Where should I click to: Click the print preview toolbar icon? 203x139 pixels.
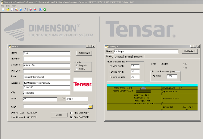tap(25, 10)
